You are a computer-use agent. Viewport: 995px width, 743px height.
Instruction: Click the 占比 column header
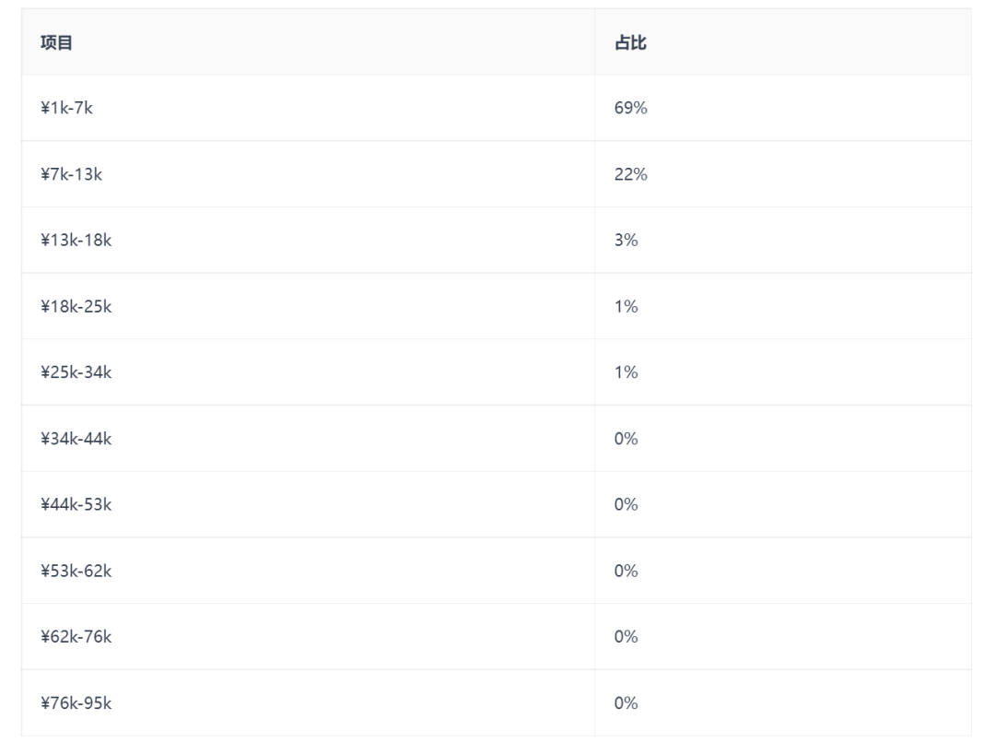pos(630,42)
